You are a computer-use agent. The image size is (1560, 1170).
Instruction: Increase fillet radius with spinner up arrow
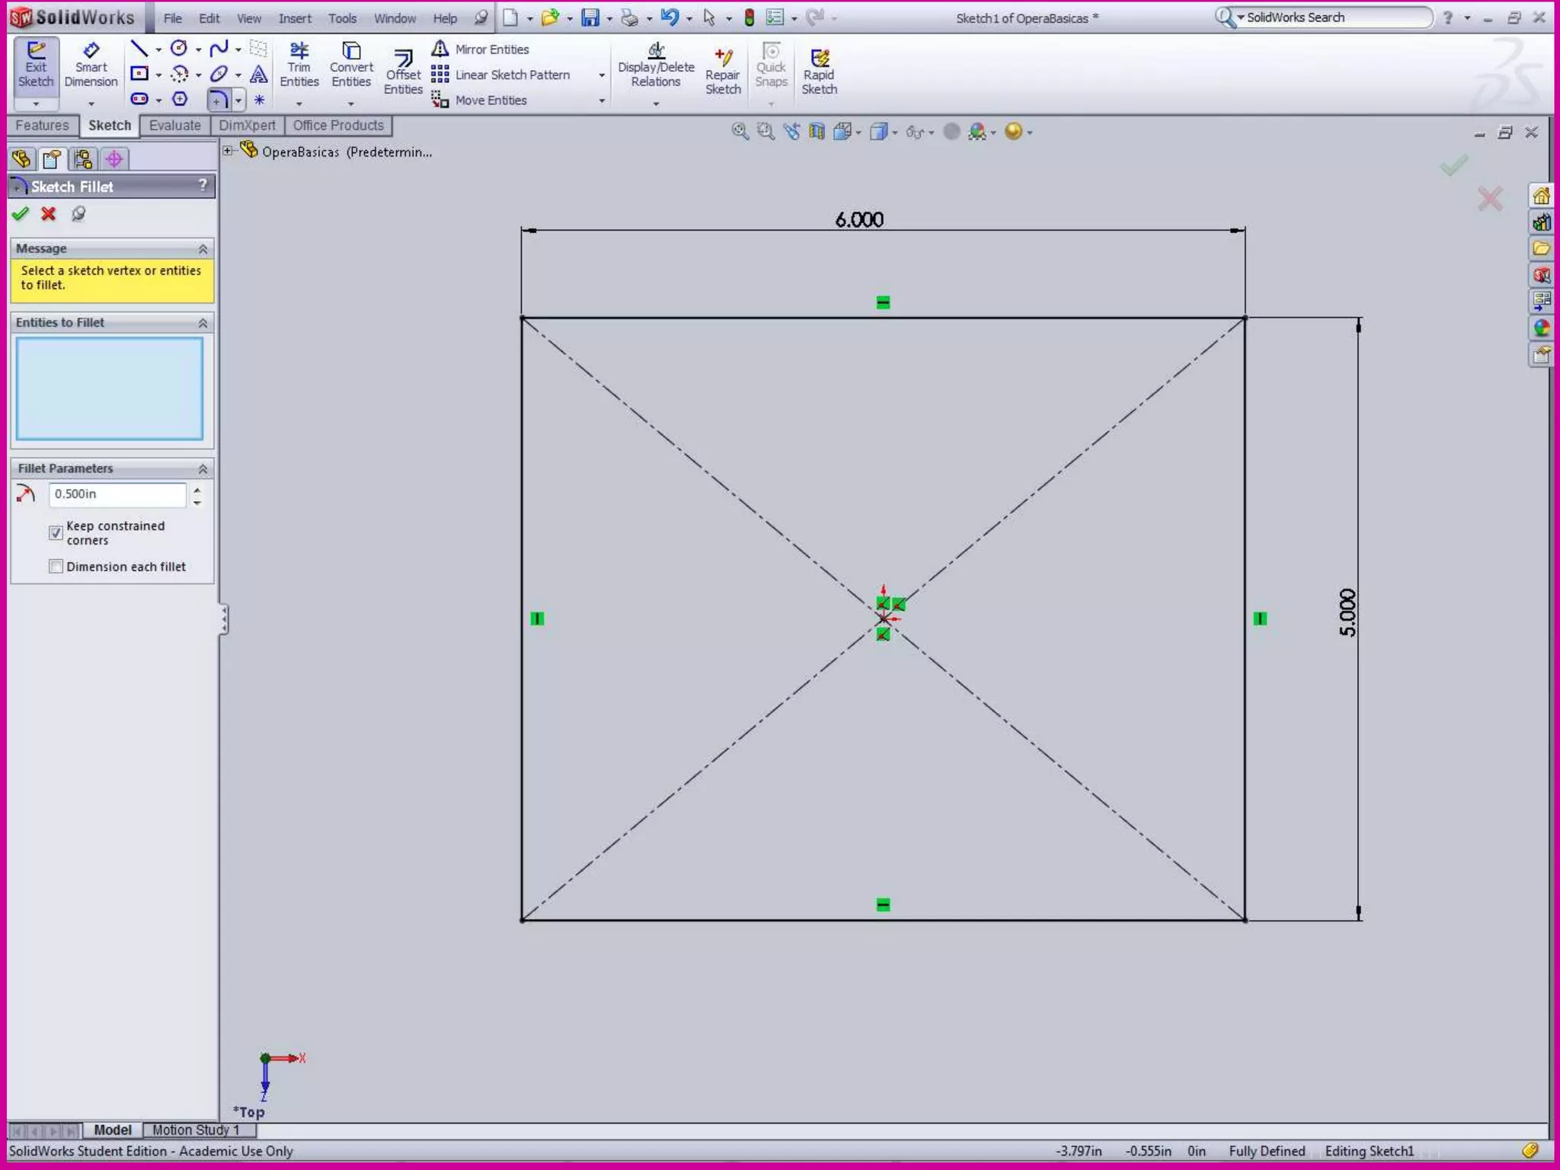tap(197, 490)
